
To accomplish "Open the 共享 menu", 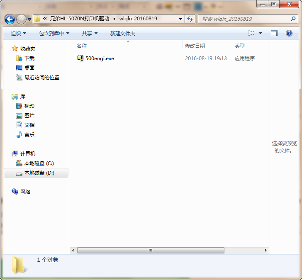I will click(x=90, y=34).
